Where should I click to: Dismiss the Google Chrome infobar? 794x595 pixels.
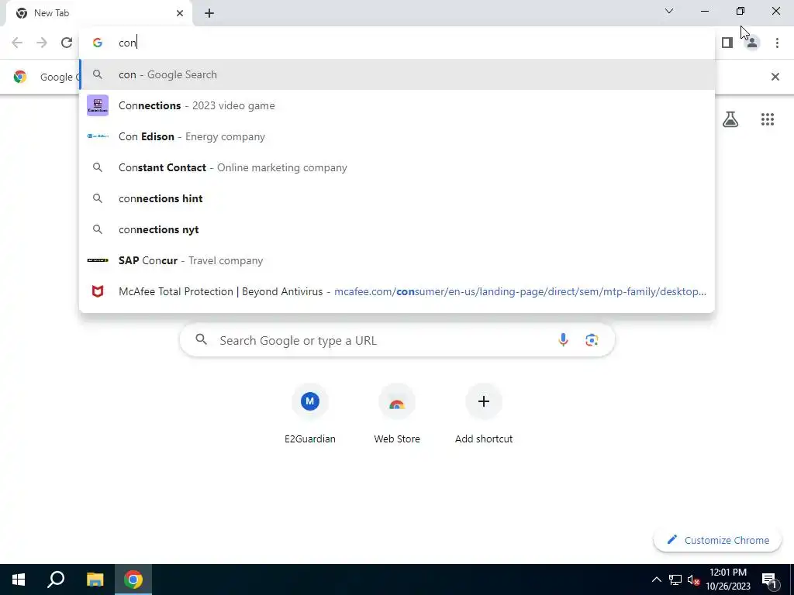[x=775, y=77]
